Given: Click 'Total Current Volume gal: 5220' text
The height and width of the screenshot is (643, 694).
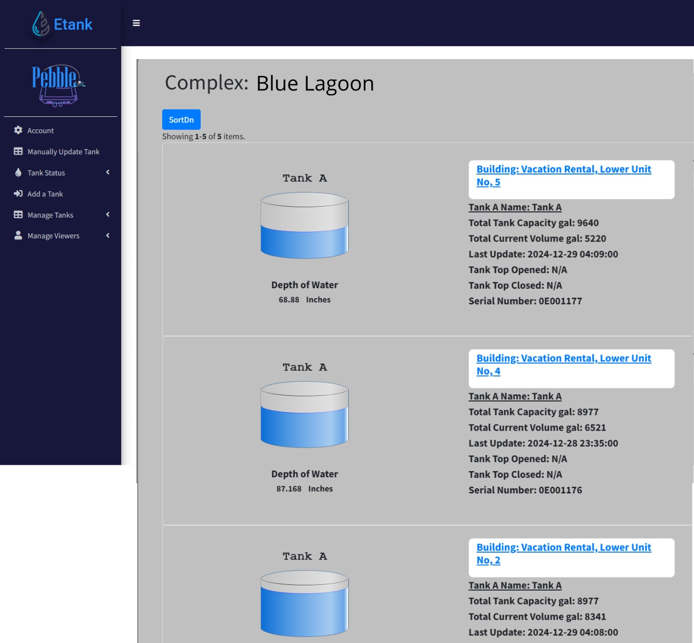Looking at the screenshot, I should [x=538, y=238].
